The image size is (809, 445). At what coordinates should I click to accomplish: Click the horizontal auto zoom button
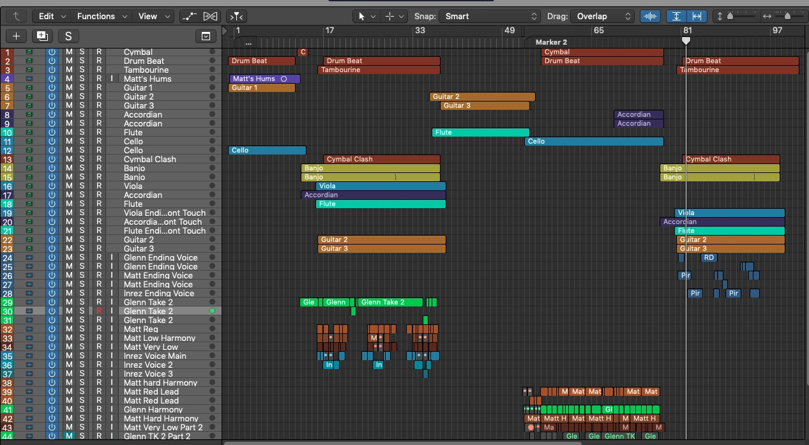[x=697, y=16]
